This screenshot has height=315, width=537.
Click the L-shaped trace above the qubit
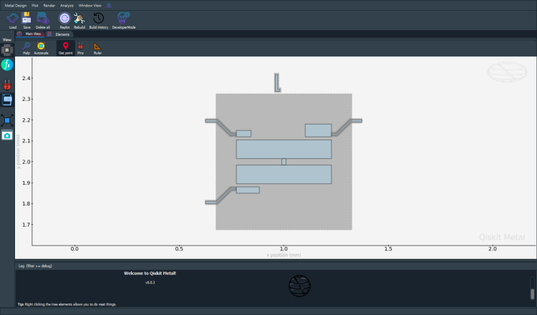pos(277,82)
